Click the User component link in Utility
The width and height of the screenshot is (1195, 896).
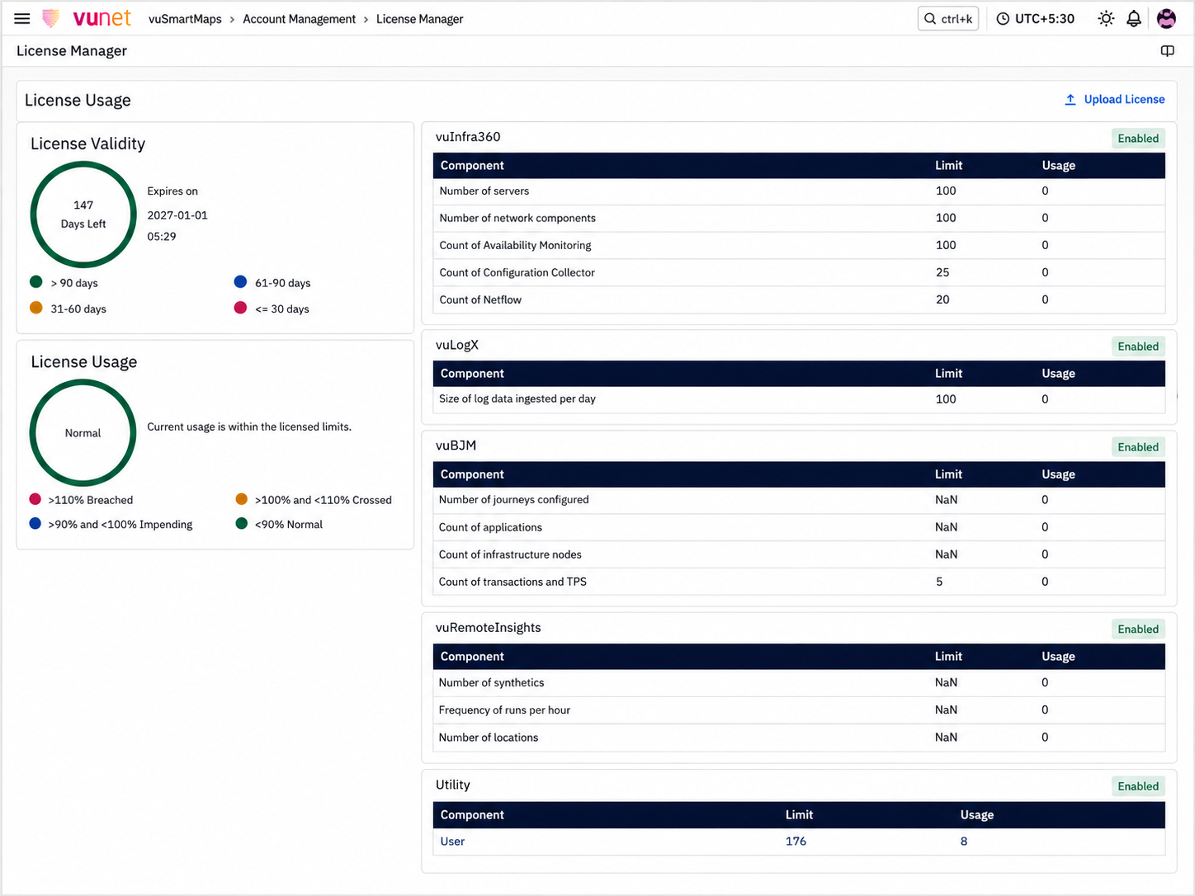452,841
